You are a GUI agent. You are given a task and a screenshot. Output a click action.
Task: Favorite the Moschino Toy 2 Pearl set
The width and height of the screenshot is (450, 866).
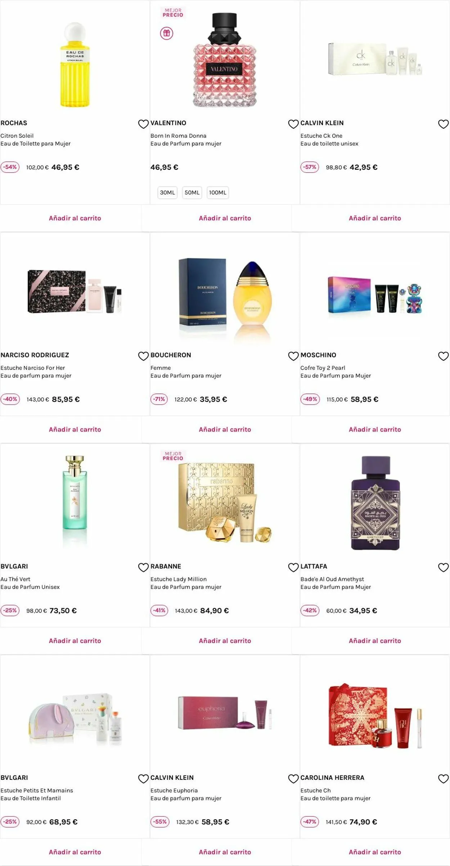pyautogui.click(x=443, y=356)
